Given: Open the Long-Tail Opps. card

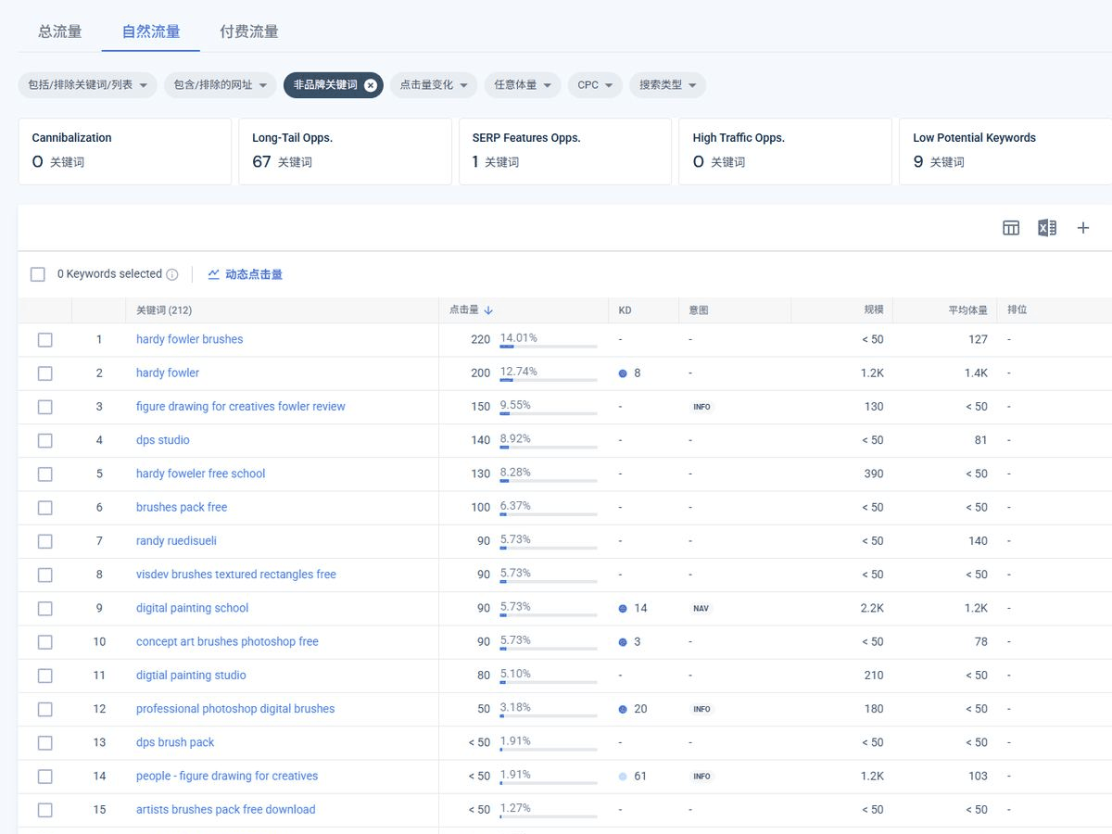Looking at the screenshot, I should pos(345,151).
